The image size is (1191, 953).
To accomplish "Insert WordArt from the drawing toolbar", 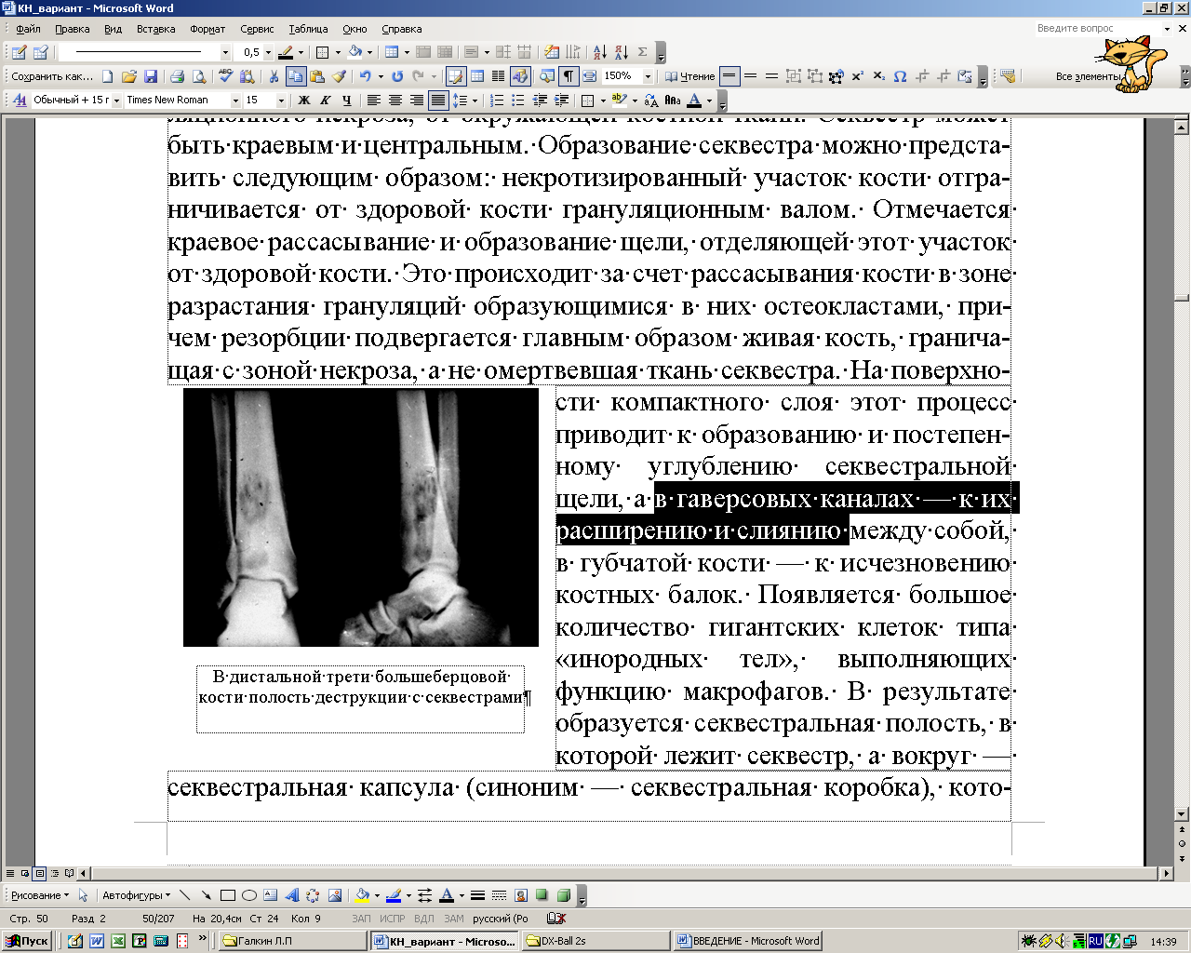I will [x=291, y=895].
